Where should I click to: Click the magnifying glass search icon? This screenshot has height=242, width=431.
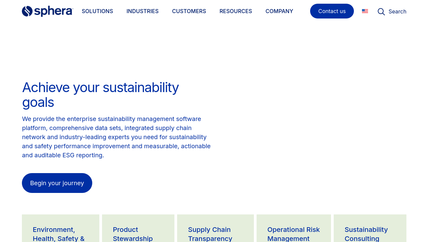(381, 11)
